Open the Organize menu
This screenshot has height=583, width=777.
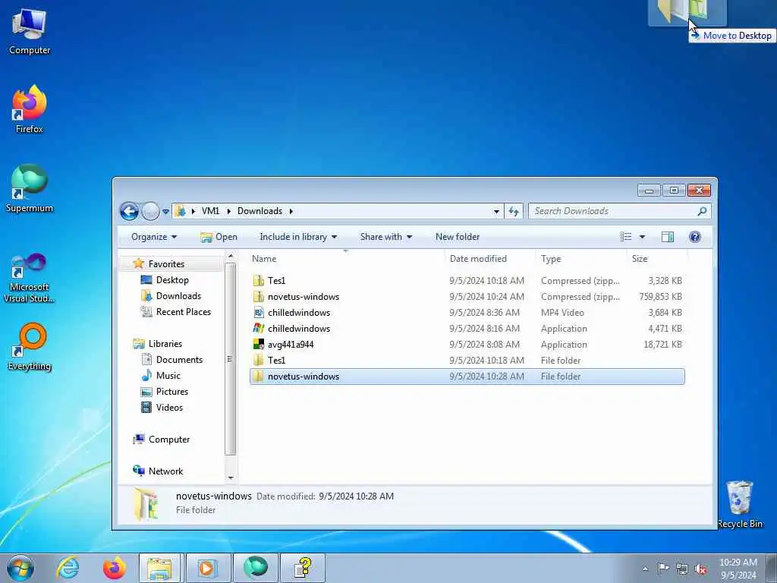153,237
